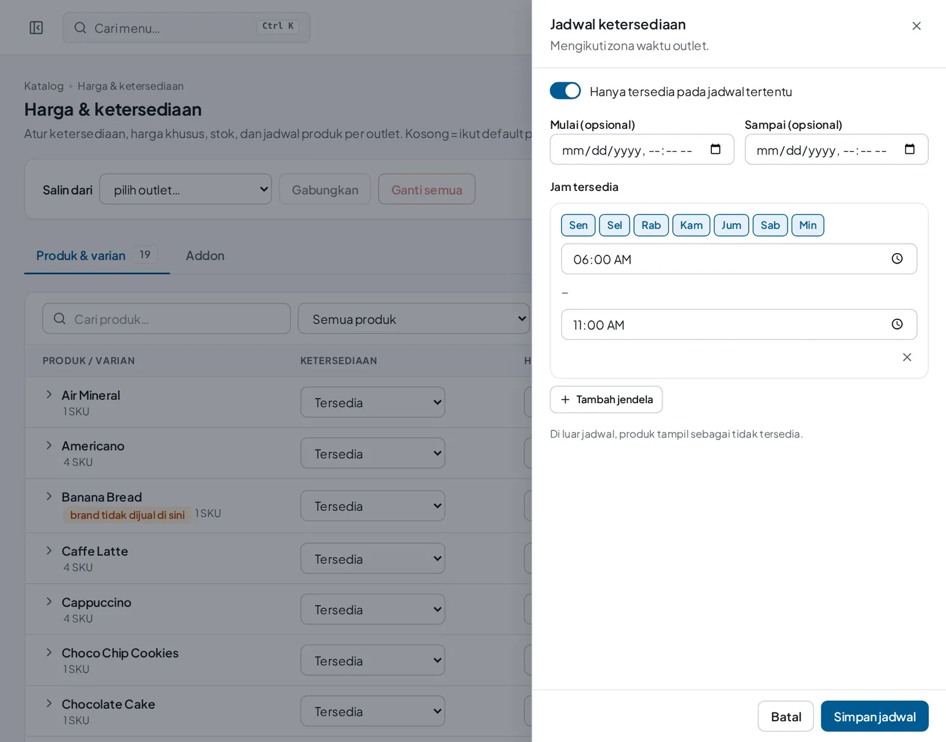This screenshot has width=946, height=742.
Task: Click the search magnifier in Cari menu
Action: coord(80,28)
